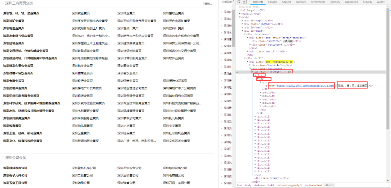
Task: Expand the div class="box t5" node
Action: (247, 51)
